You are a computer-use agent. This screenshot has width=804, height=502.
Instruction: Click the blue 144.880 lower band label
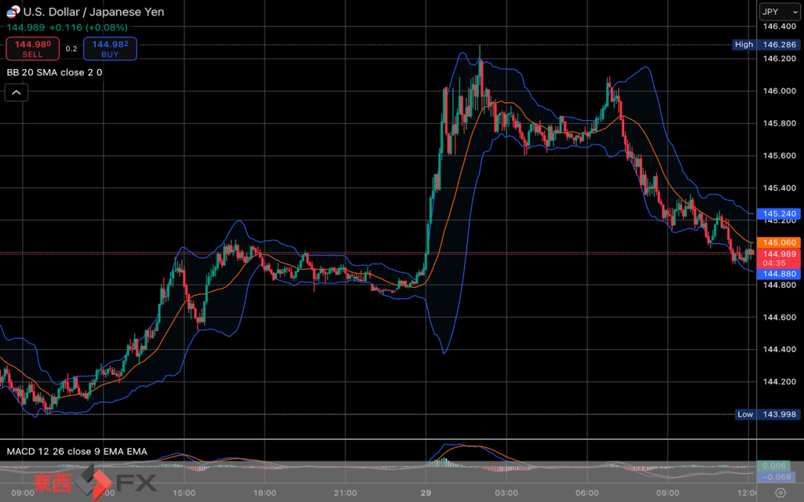tap(779, 274)
